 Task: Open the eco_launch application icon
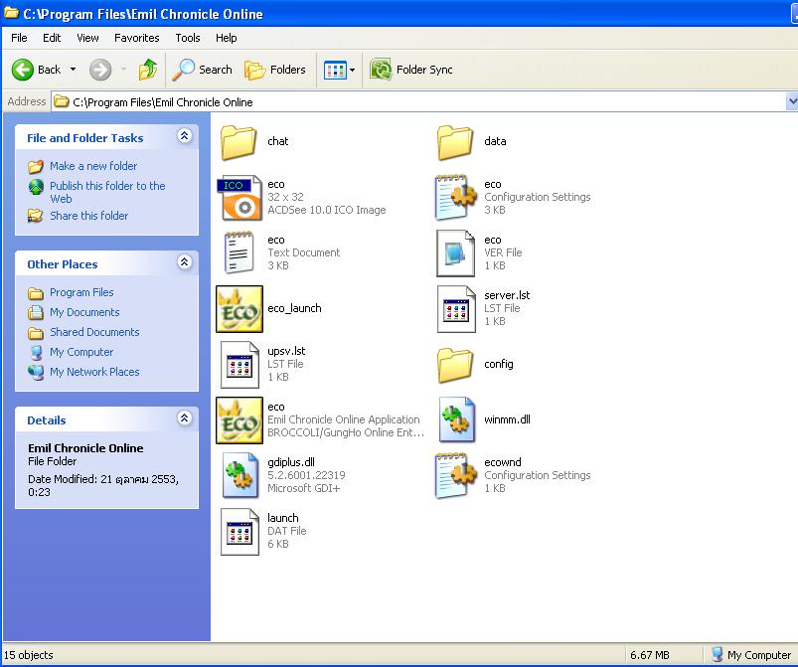click(239, 309)
